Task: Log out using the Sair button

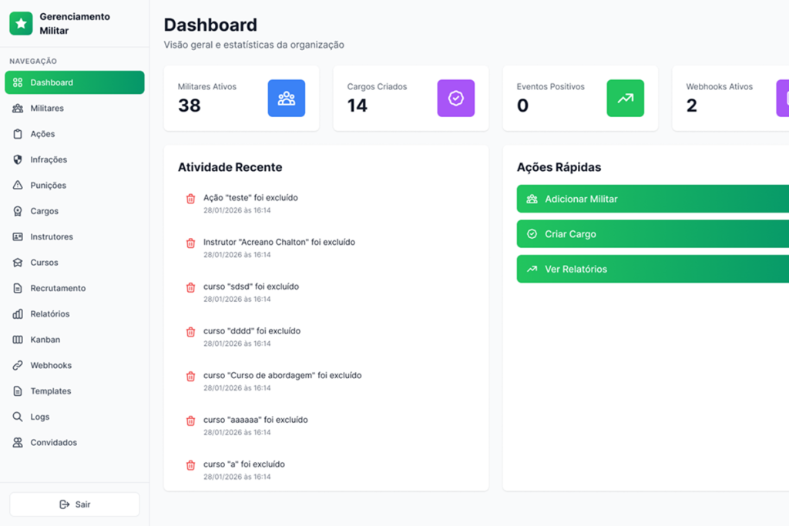Action: 75,504
